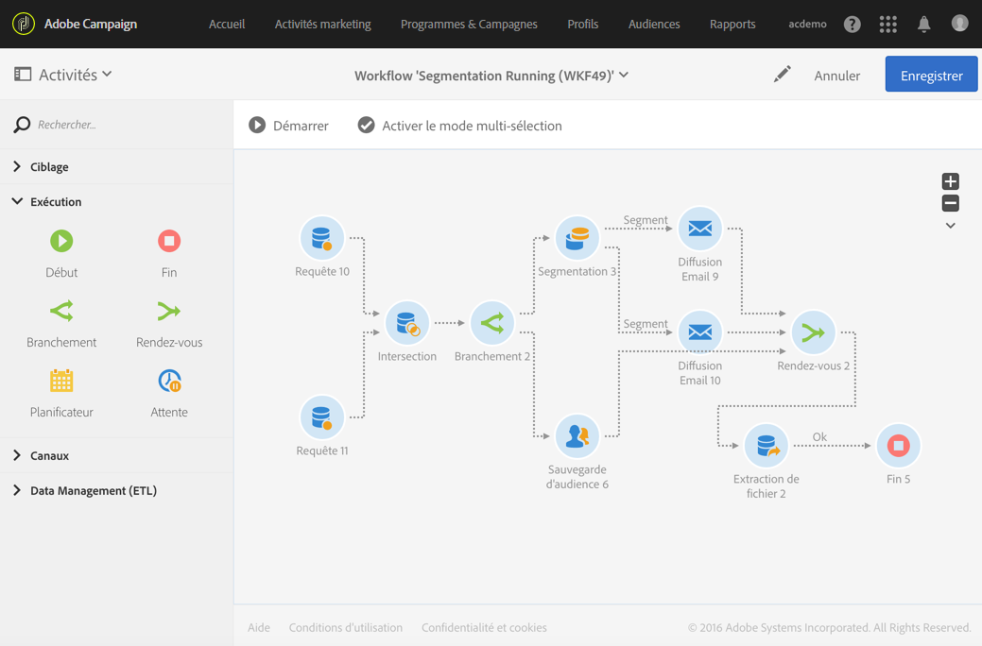Select the Segmentation 3 activity node
Image resolution: width=982 pixels, height=646 pixels.
[577, 239]
